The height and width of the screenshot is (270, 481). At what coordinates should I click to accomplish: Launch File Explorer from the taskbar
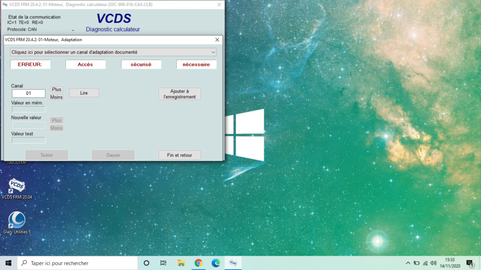click(x=181, y=263)
